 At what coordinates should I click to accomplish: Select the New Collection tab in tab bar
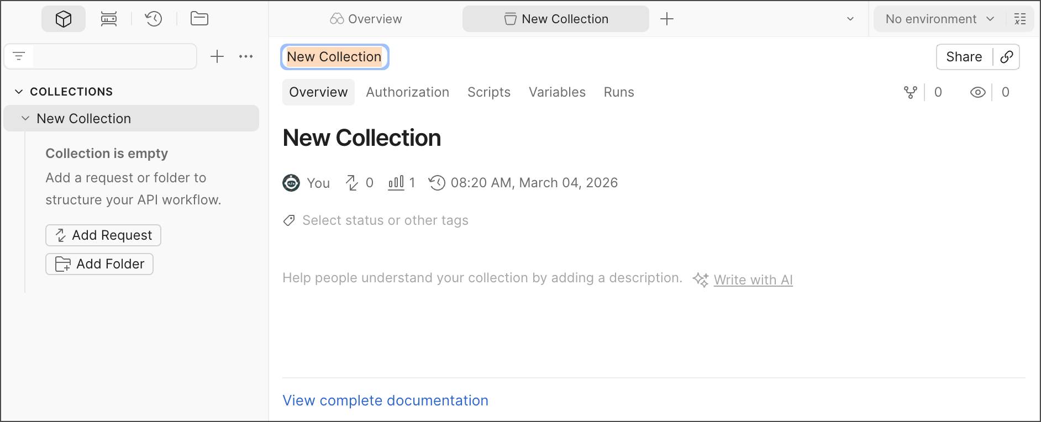point(556,19)
